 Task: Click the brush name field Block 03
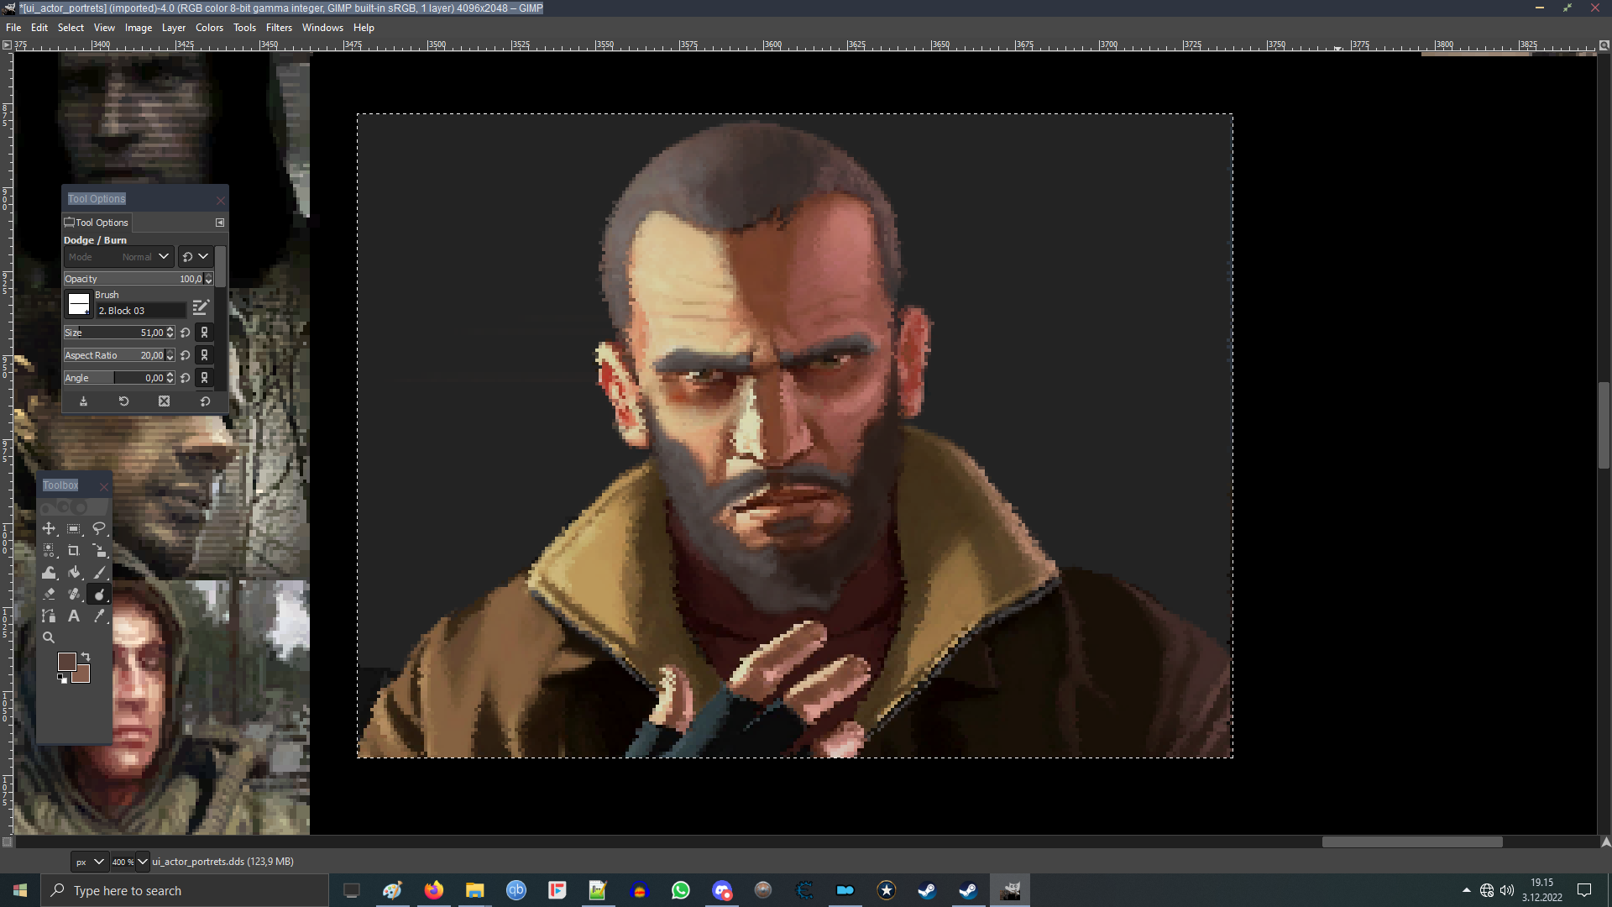point(141,311)
